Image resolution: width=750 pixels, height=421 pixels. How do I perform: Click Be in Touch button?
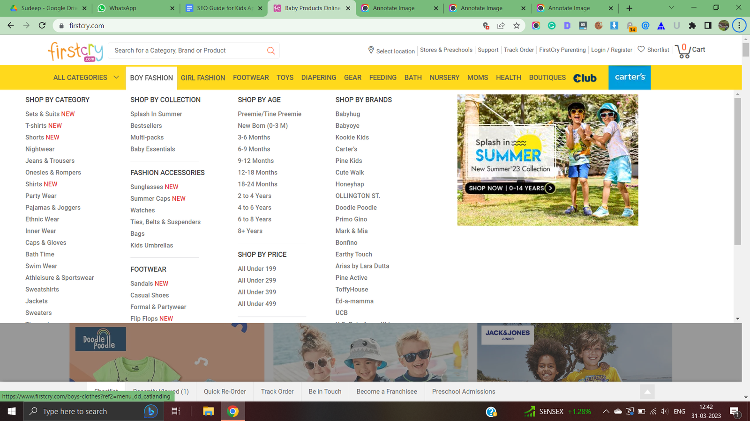coord(325,392)
